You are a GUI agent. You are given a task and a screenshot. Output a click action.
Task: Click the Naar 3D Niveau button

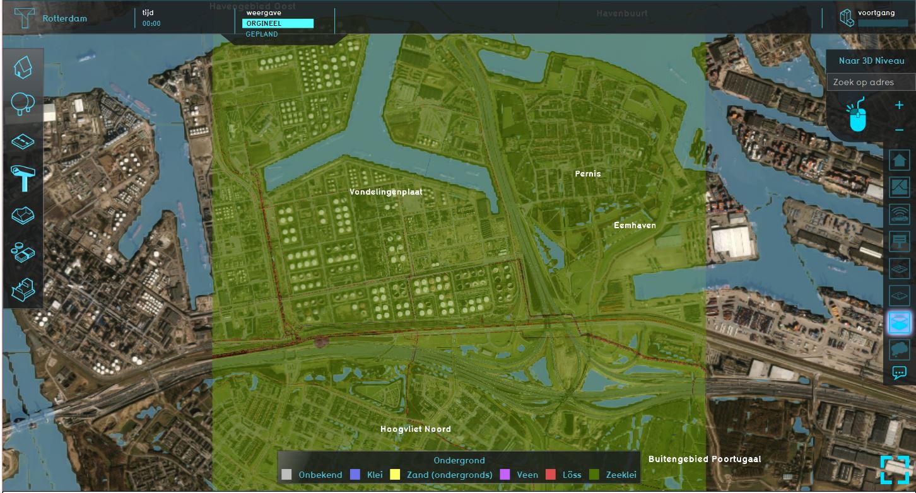coord(871,61)
